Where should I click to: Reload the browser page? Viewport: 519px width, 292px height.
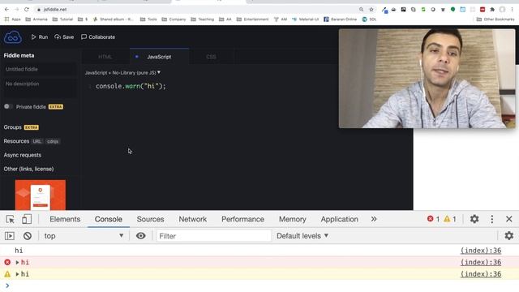[x=27, y=9]
